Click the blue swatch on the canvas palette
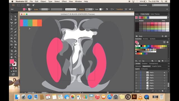 [x=25, y=23]
